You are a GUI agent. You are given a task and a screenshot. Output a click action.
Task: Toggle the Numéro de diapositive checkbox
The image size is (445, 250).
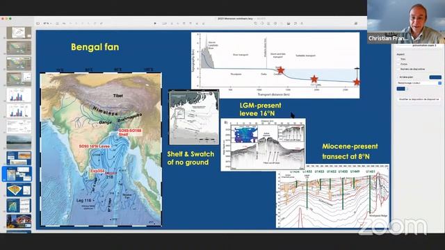coord(398,69)
